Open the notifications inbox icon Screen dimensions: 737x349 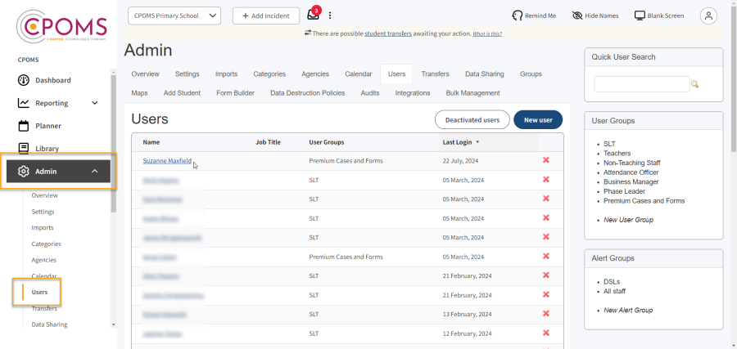click(x=313, y=16)
